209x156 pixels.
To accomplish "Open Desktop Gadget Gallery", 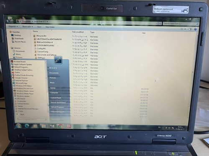I will click(x=23, y=70).
